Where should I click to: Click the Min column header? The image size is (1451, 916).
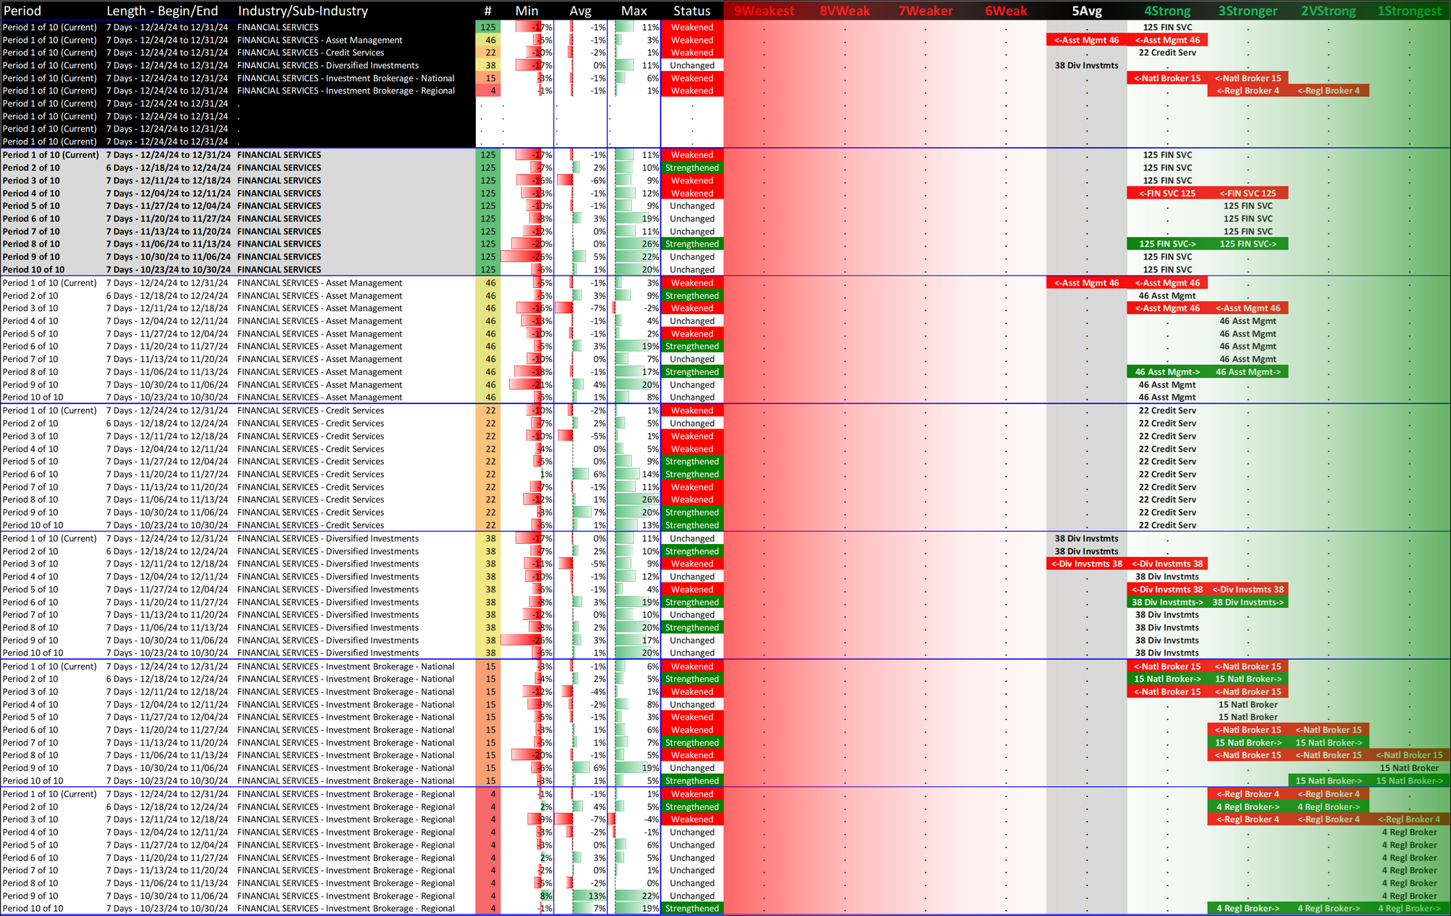coord(527,11)
